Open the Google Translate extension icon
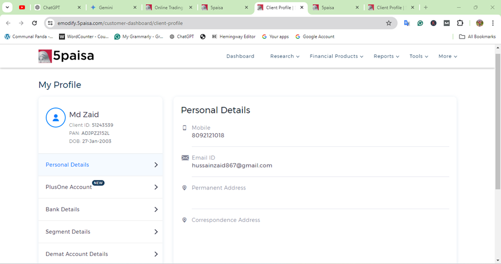Image resolution: width=501 pixels, height=264 pixels. coord(407,23)
